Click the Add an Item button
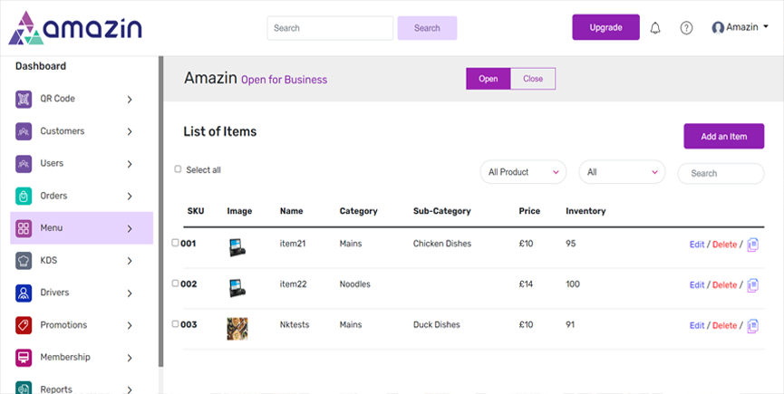 pyautogui.click(x=723, y=137)
